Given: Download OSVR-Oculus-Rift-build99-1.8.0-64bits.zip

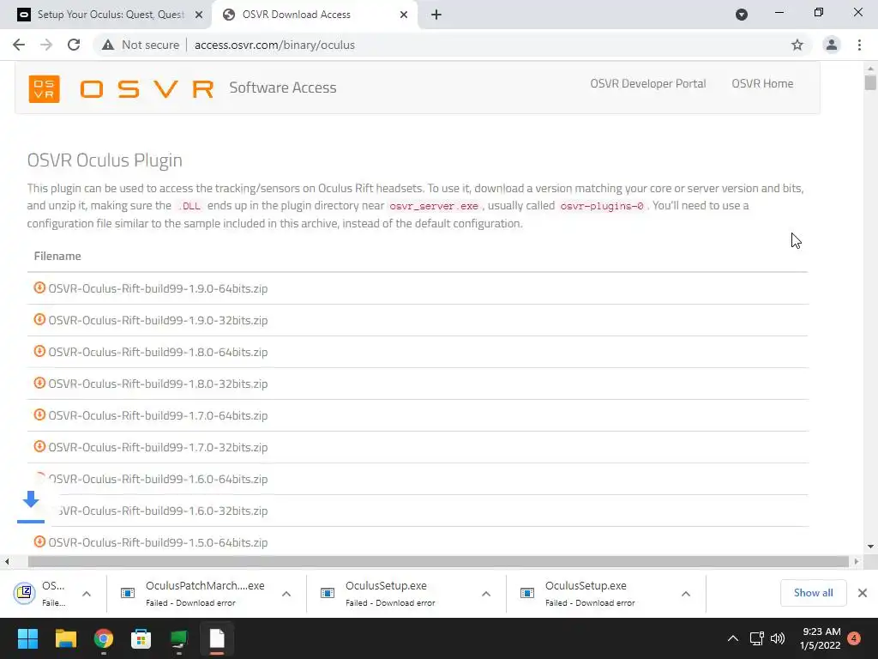Looking at the screenshot, I should tap(158, 352).
